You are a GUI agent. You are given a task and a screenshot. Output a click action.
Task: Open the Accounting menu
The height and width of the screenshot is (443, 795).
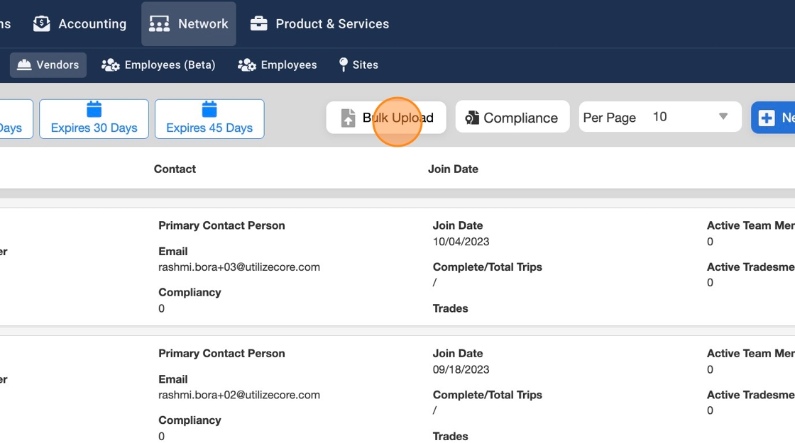click(x=80, y=23)
